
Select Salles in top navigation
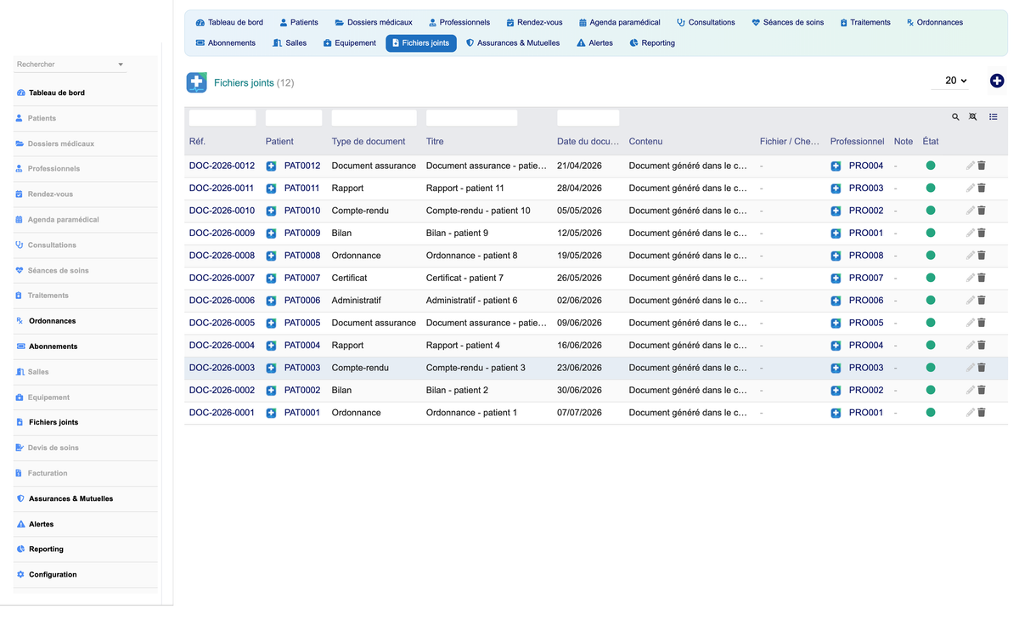[290, 42]
